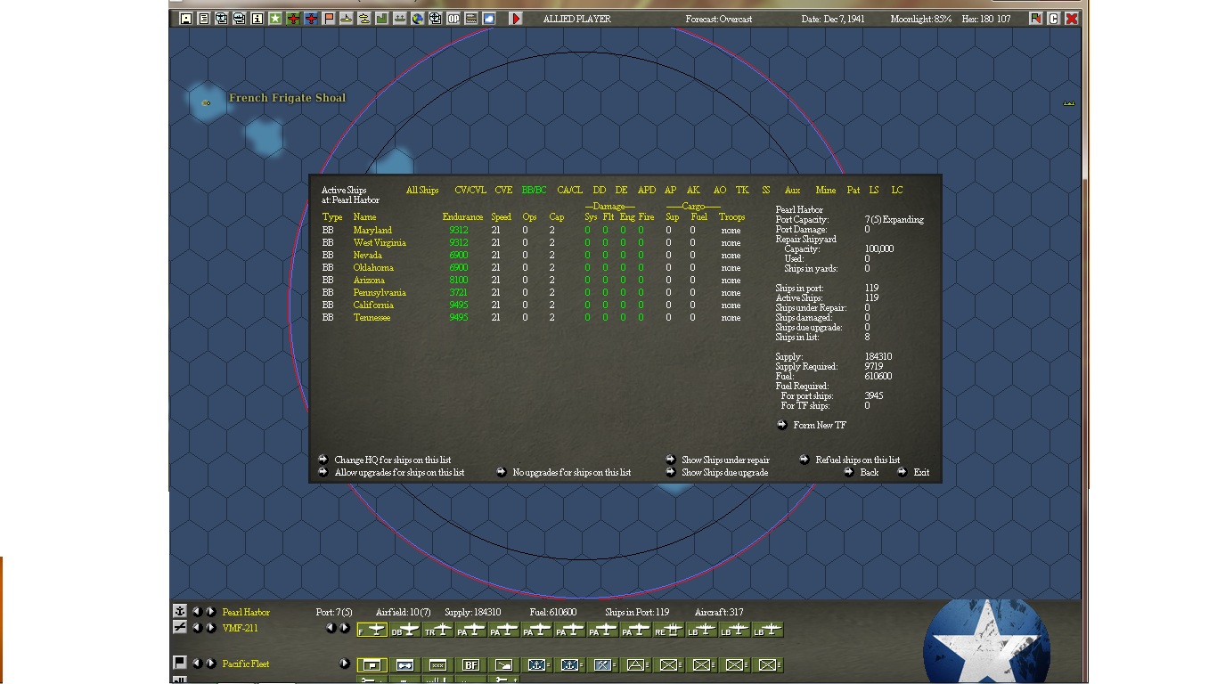Click the red arrow end-turn icon
The image size is (1217, 684).
[x=516, y=19]
